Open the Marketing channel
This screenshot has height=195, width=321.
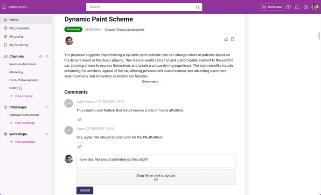(16, 72)
